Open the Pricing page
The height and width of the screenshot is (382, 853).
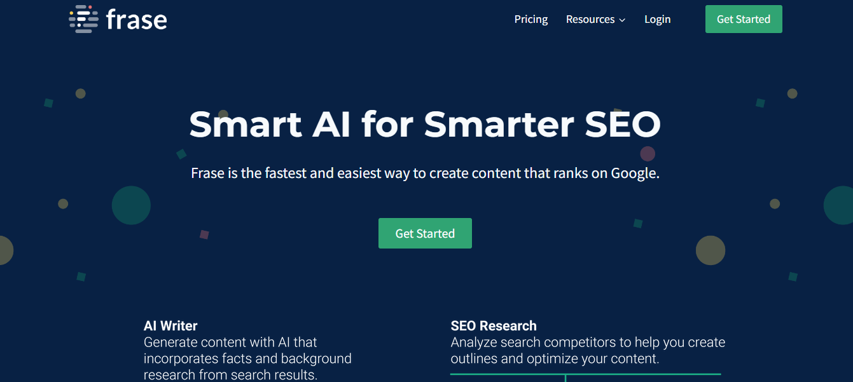click(x=531, y=19)
